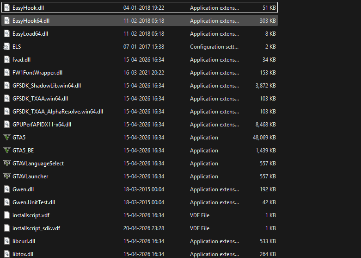This screenshot has height=258, width=361.
Task: Click the GTA5_BE application icon
Action: pyautogui.click(x=6, y=151)
